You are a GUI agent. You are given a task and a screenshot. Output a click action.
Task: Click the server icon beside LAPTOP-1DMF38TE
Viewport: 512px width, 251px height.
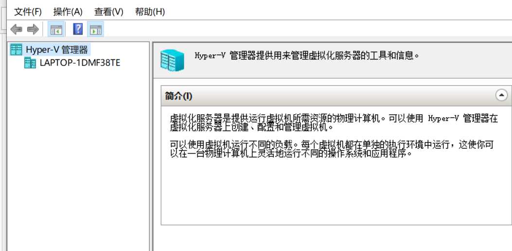(x=30, y=63)
